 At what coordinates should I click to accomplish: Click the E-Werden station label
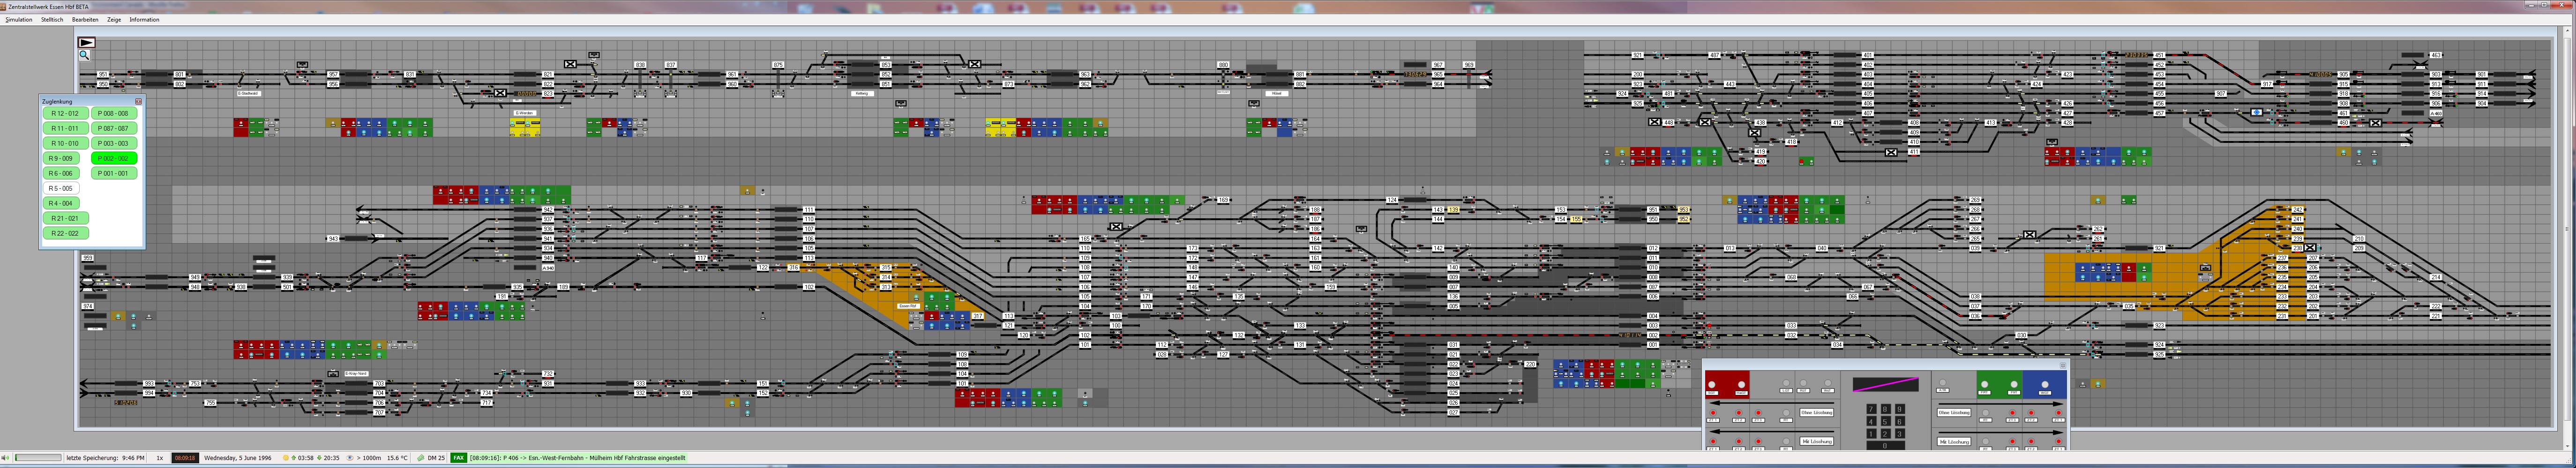click(525, 113)
